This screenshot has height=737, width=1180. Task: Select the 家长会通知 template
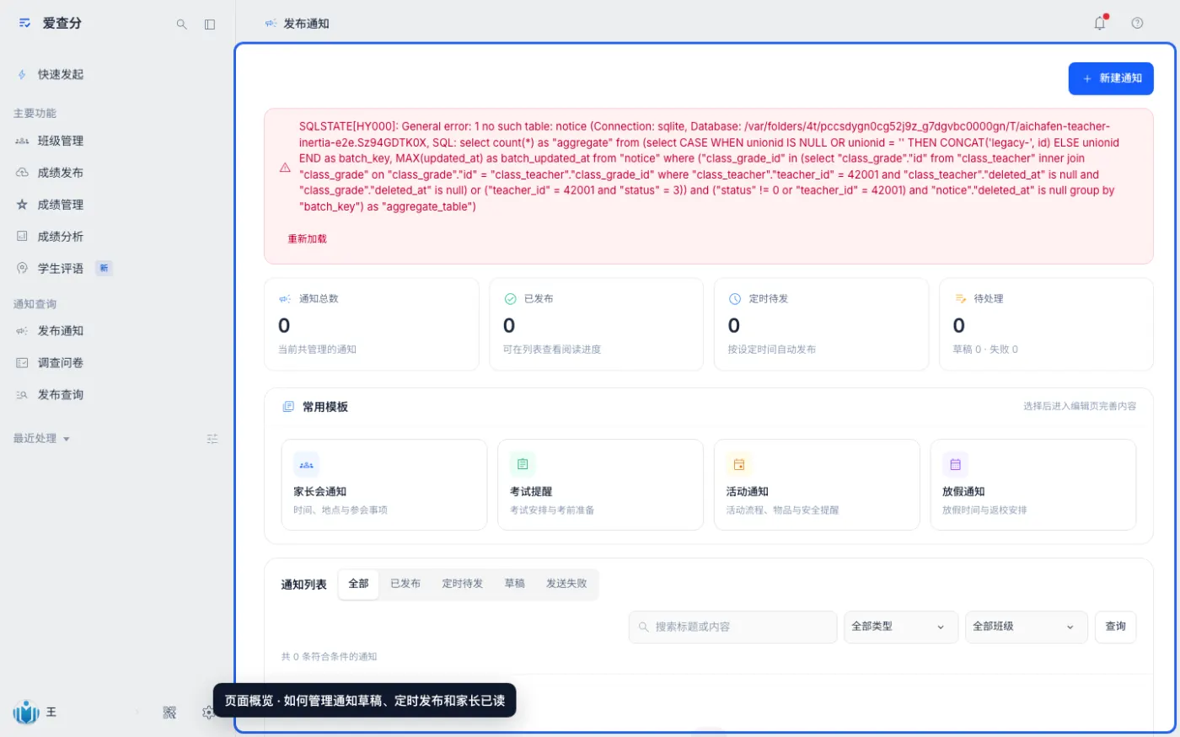click(x=384, y=484)
